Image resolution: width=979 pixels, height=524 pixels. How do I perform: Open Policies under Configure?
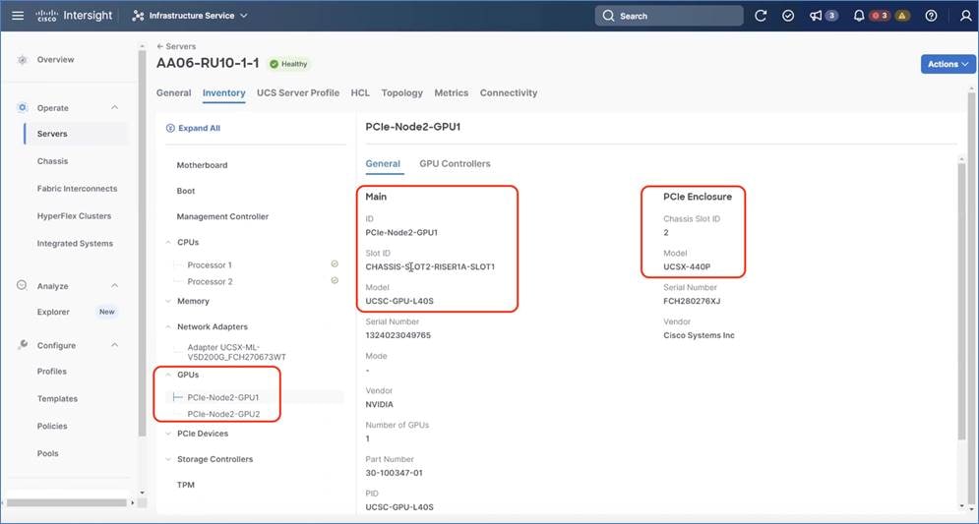[x=52, y=426]
